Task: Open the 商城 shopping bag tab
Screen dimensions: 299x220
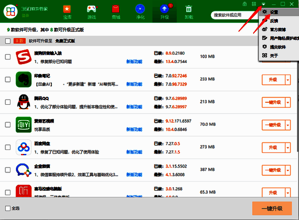Action: click(x=116, y=12)
